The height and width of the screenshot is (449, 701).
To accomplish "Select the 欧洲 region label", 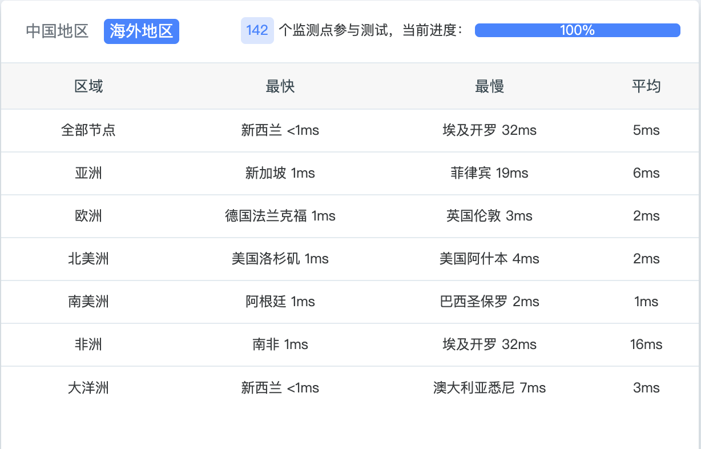I will [x=88, y=216].
